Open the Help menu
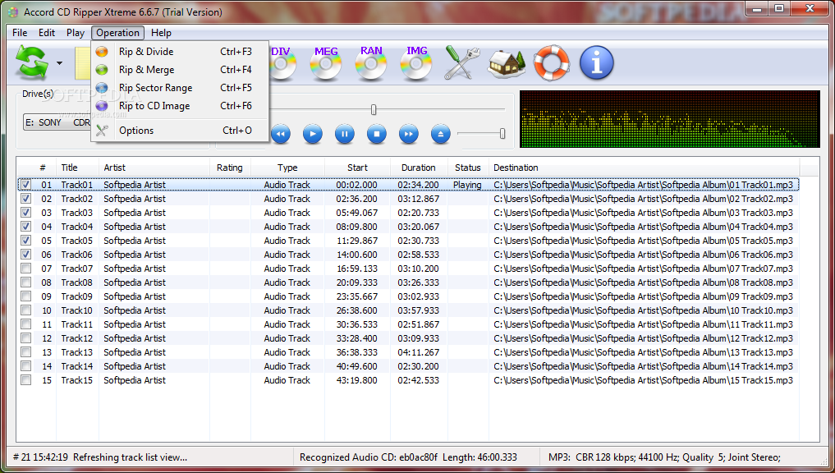This screenshot has width=835, height=473. pos(161,33)
